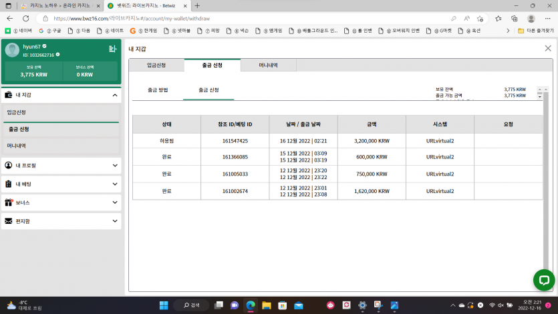This screenshot has height=314, width=558.
Task: Select the 출금 신청 sub-tab
Action: (x=208, y=90)
